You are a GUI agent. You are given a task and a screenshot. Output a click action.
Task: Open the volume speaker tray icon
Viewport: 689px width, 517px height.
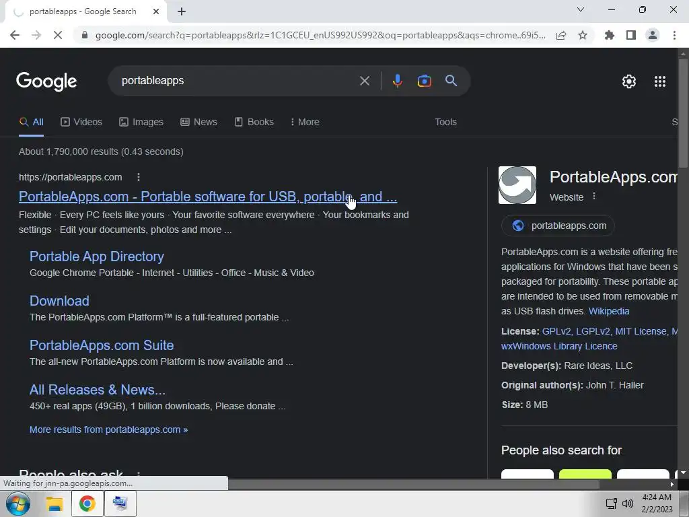point(628,504)
